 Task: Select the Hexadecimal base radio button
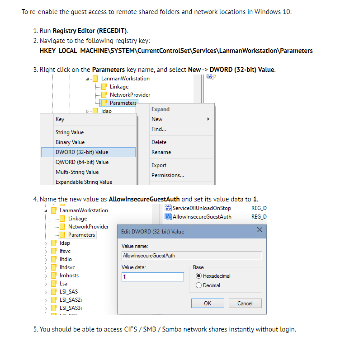(x=198, y=276)
